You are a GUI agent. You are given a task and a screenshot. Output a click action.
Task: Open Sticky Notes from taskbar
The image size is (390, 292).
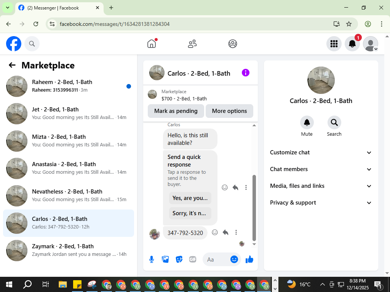(77, 284)
